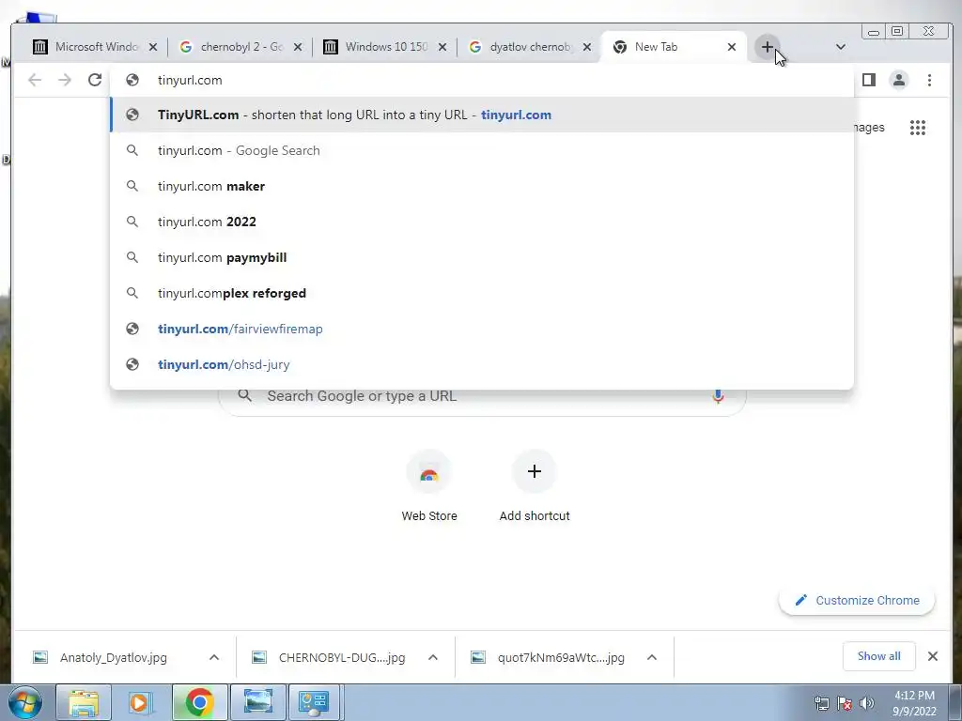Choose tinyurl.com maker suggestion
Image resolution: width=962 pixels, height=721 pixels.
point(482,186)
